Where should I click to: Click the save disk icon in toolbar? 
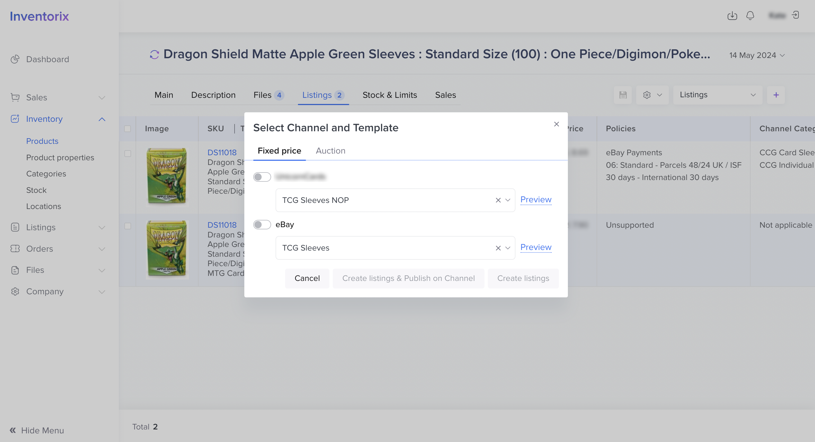pyautogui.click(x=623, y=95)
